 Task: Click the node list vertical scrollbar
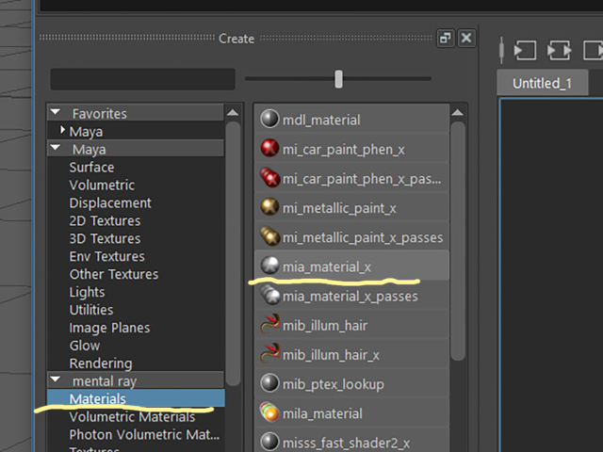pos(458,241)
